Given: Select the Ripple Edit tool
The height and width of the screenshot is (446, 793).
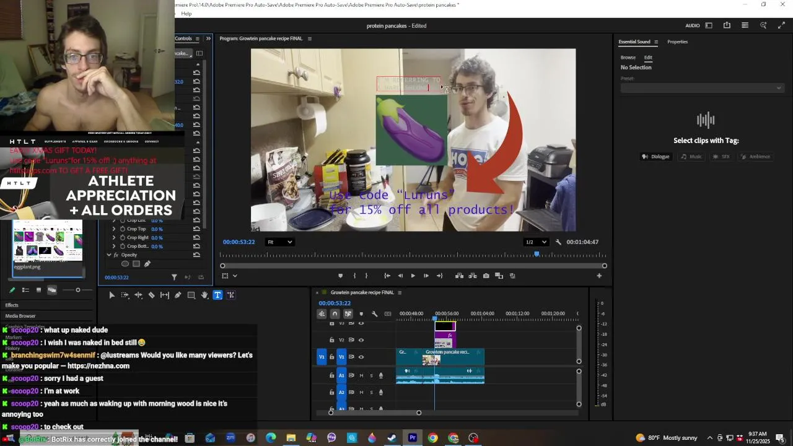Looking at the screenshot, I should [x=138, y=295].
